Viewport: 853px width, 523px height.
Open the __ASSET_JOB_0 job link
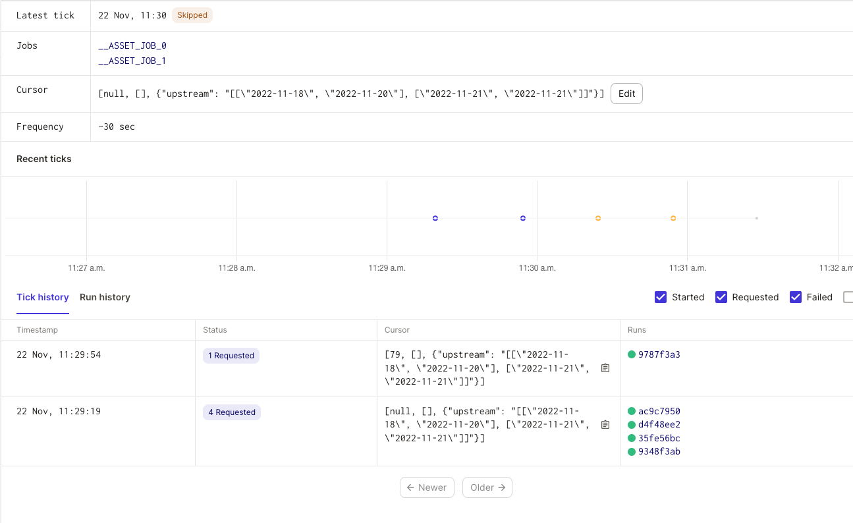click(x=132, y=45)
